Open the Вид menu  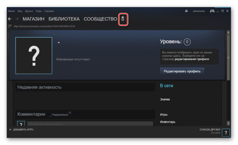(20, 11)
